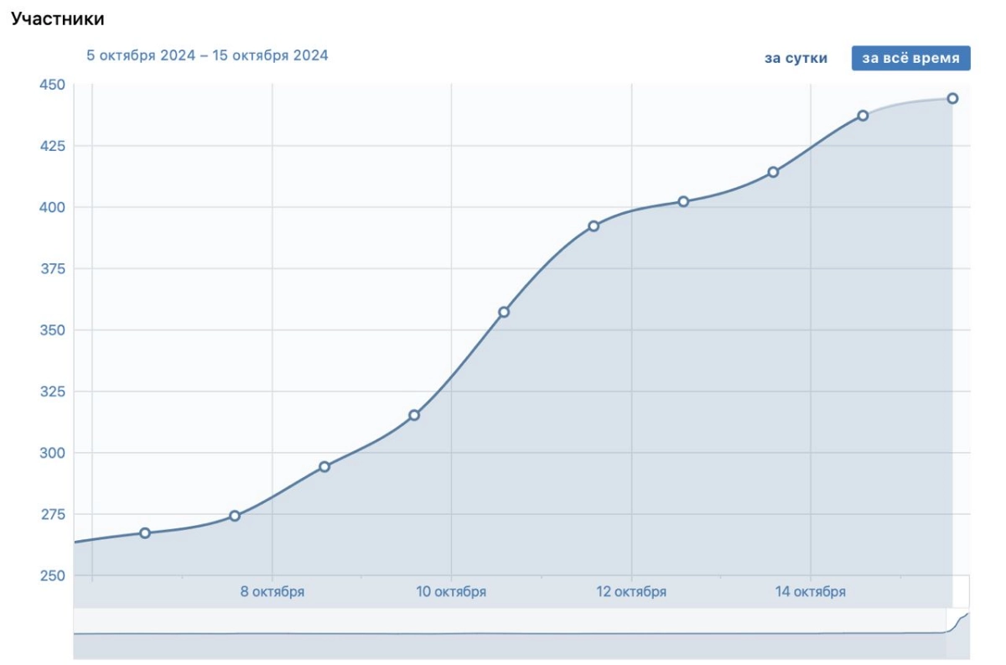Click the "350" y-axis value

[52, 330]
